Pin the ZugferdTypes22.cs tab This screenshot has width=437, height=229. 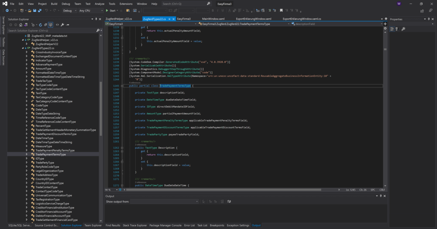point(169,19)
